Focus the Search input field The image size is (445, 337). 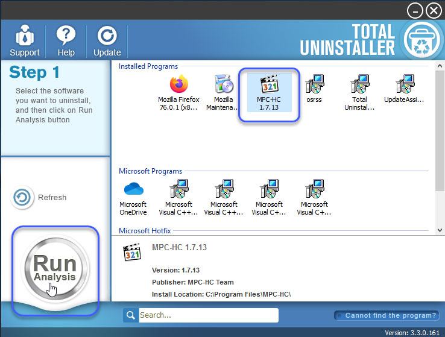[x=209, y=315]
